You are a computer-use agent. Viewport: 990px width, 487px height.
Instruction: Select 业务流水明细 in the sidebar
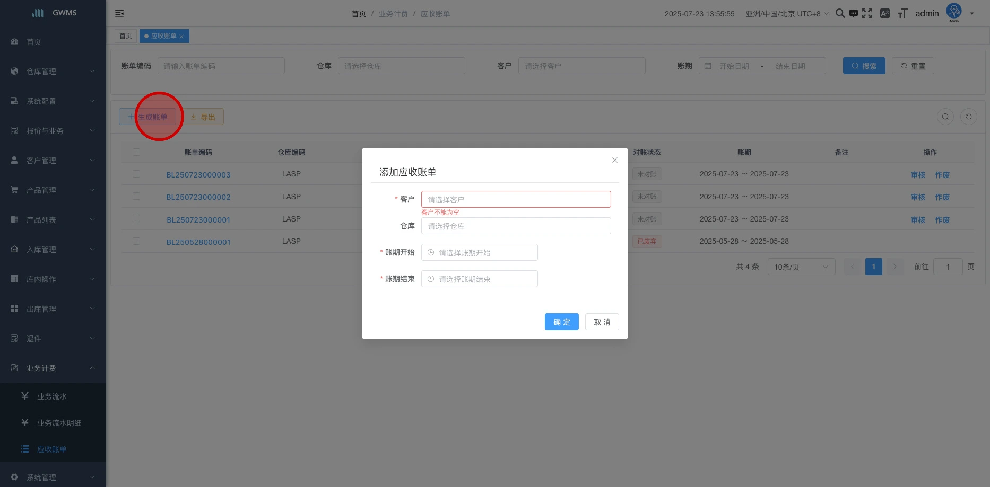coord(59,423)
